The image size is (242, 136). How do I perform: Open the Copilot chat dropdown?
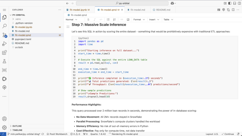tap(173, 3)
